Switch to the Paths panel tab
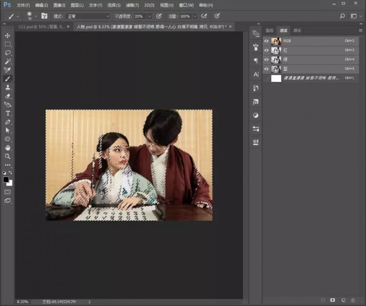Image resolution: width=366 pixels, height=306 pixels. [297, 30]
